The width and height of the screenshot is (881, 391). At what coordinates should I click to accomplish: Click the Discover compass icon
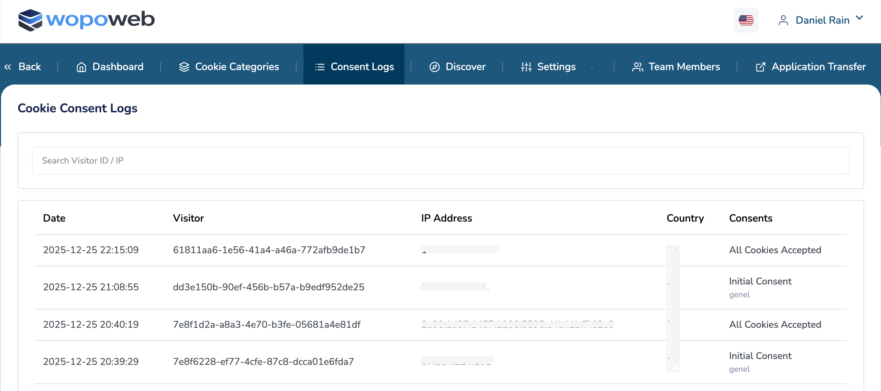pos(434,67)
